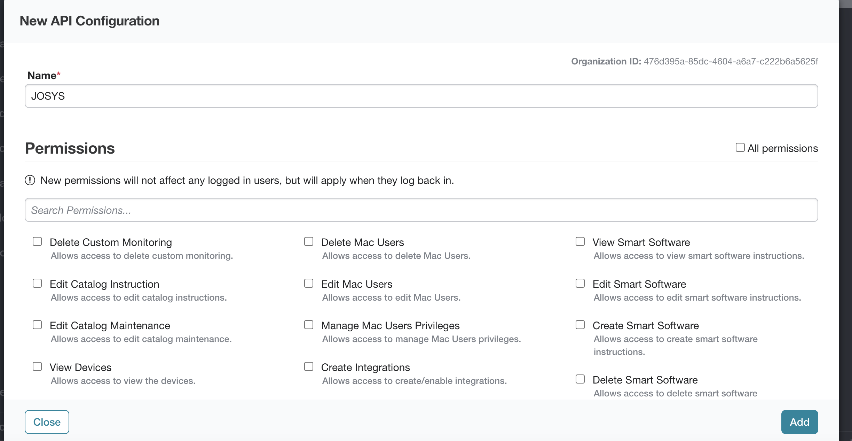Screen dimensions: 852x441
Task: Click the Create Smart Software label
Action: tap(646, 326)
